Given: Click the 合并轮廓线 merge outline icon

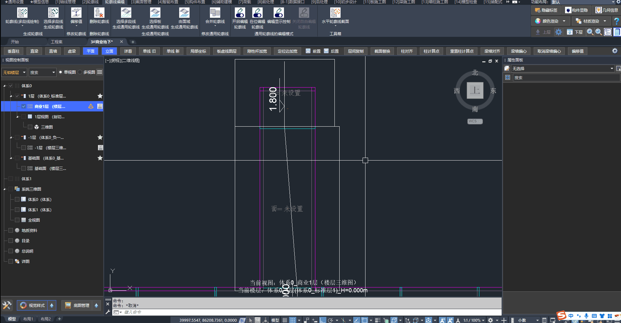Looking at the screenshot, I should [215, 13].
